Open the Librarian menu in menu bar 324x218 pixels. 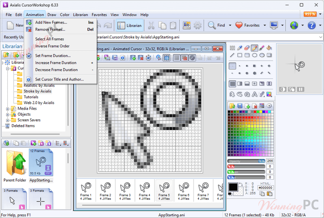80,15
